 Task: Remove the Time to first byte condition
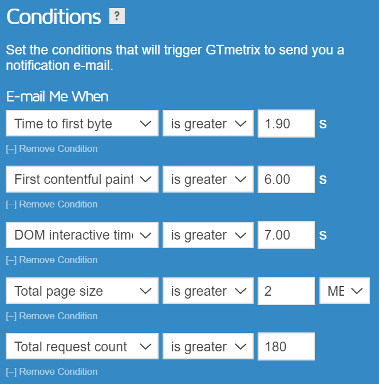click(x=52, y=148)
